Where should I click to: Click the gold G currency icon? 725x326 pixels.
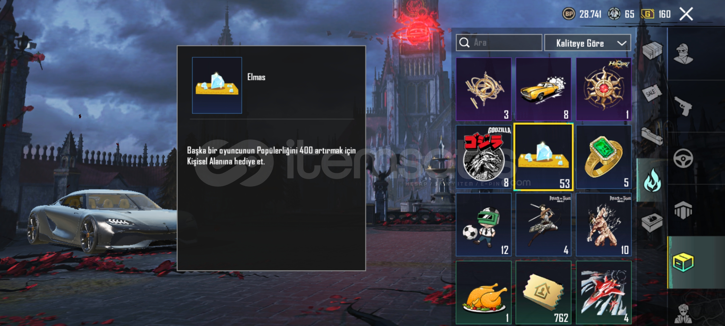(x=647, y=14)
